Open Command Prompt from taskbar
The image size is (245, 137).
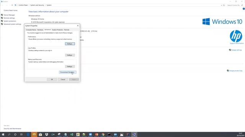109,134
